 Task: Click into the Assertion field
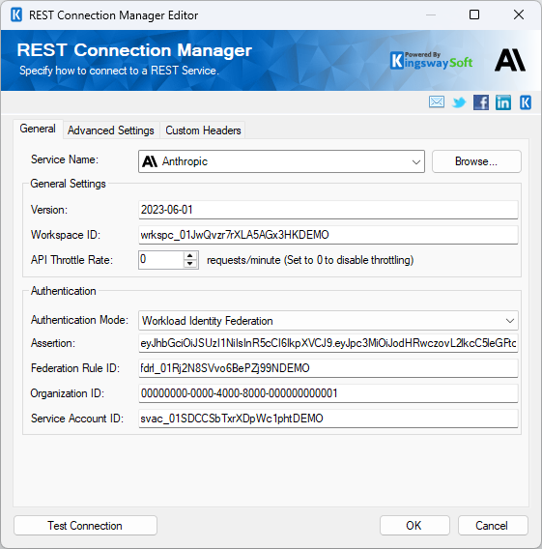click(x=328, y=343)
